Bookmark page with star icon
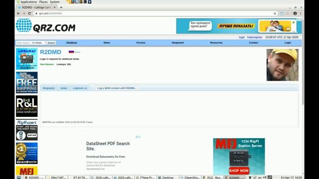This screenshot has width=319, height=179. point(275,13)
